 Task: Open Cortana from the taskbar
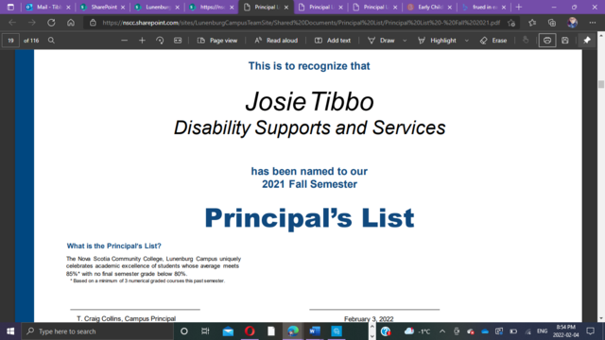[184, 331]
